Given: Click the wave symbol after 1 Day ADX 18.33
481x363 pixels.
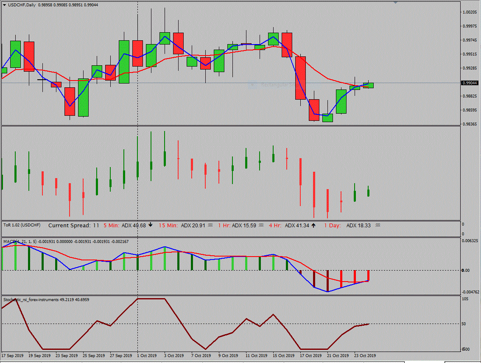Looking at the screenshot, I should click(x=378, y=226).
